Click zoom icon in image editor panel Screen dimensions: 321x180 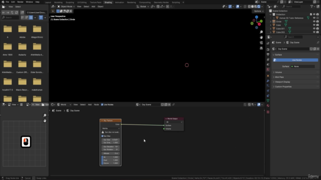(x=45, y=115)
